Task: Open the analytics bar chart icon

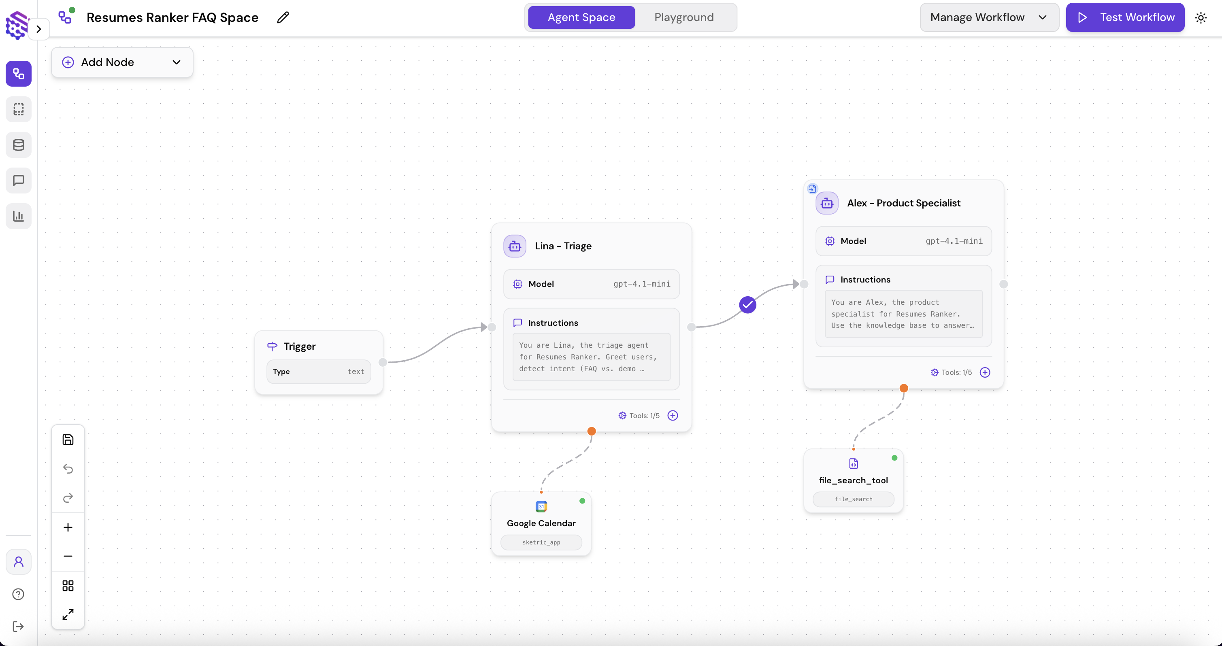Action: (x=19, y=216)
